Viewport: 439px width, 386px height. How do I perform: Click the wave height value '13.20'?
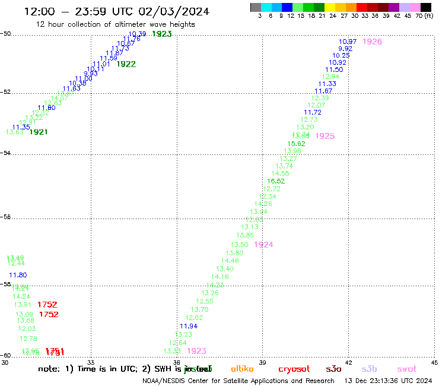[306, 127]
